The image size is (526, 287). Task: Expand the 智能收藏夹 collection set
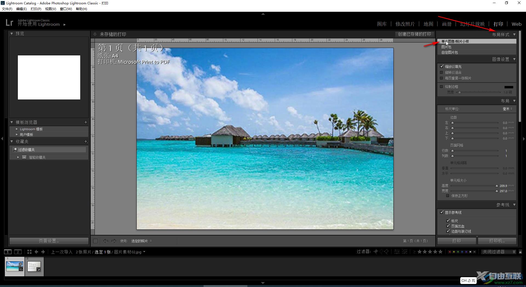18,157
